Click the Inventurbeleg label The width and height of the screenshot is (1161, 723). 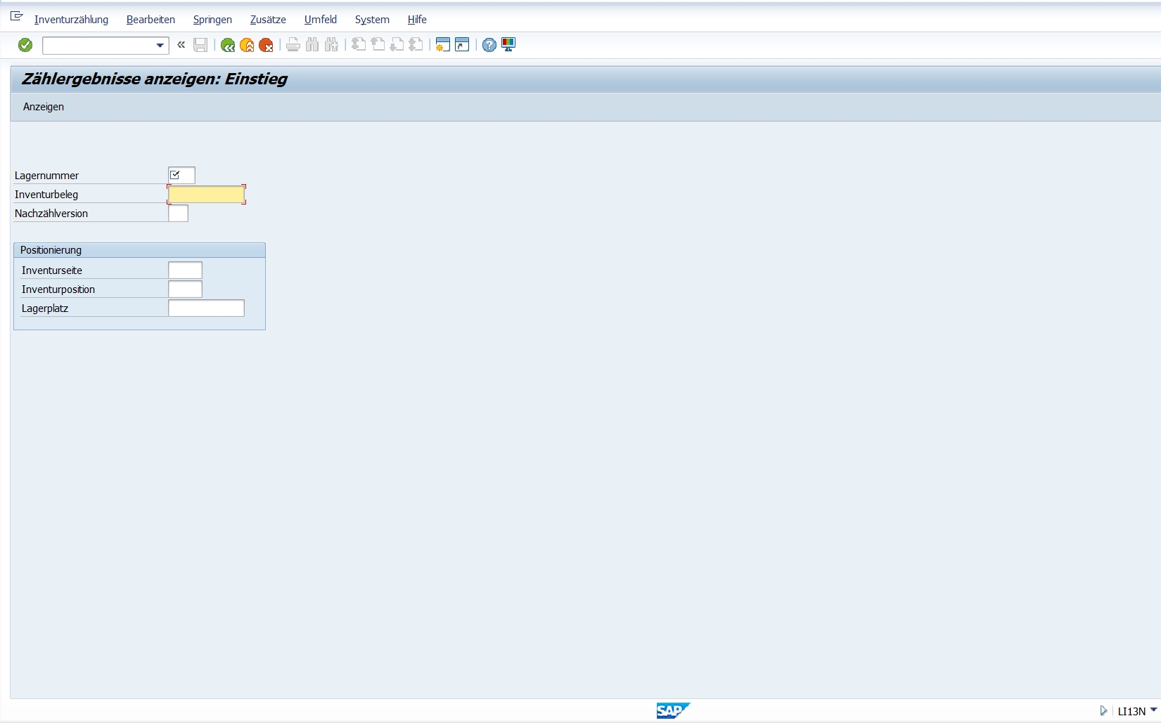[46, 195]
